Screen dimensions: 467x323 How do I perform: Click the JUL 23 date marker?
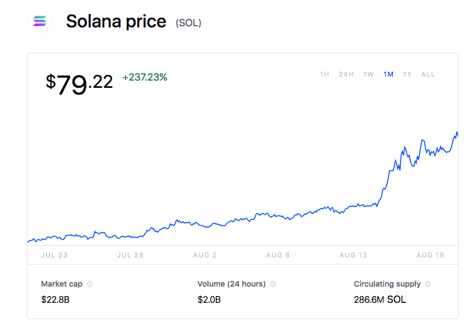54,255
